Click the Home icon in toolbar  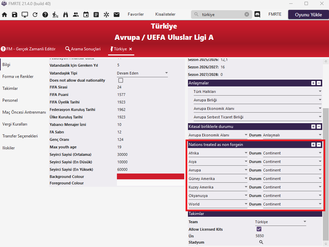click(x=4, y=15)
